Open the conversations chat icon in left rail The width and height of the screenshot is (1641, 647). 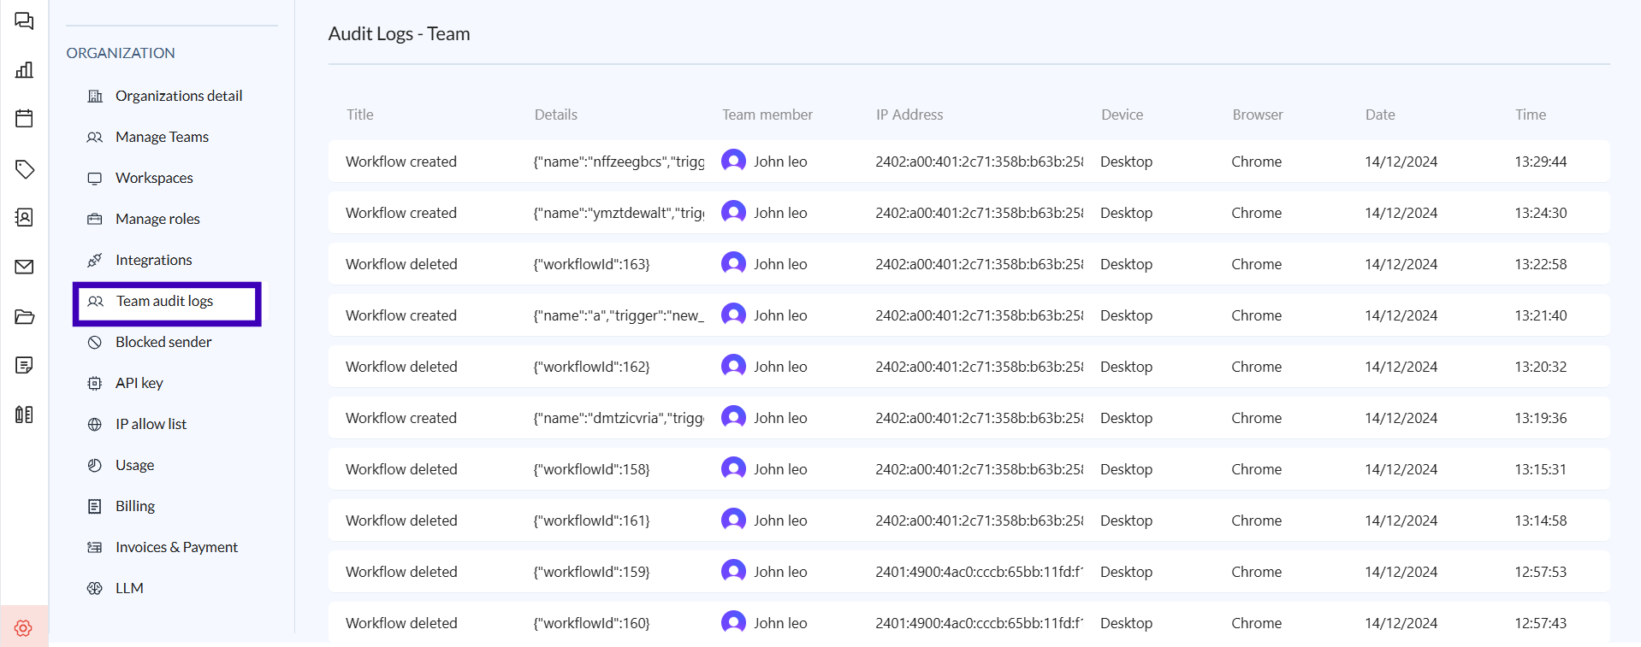coord(24,21)
